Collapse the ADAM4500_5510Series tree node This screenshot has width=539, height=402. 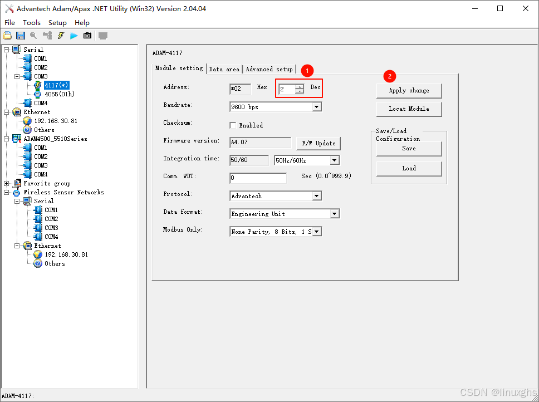coord(6,139)
